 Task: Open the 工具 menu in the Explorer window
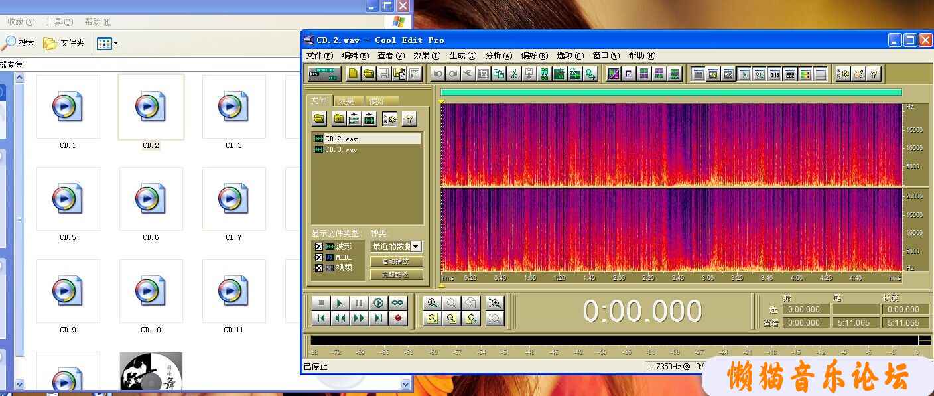coord(60,22)
